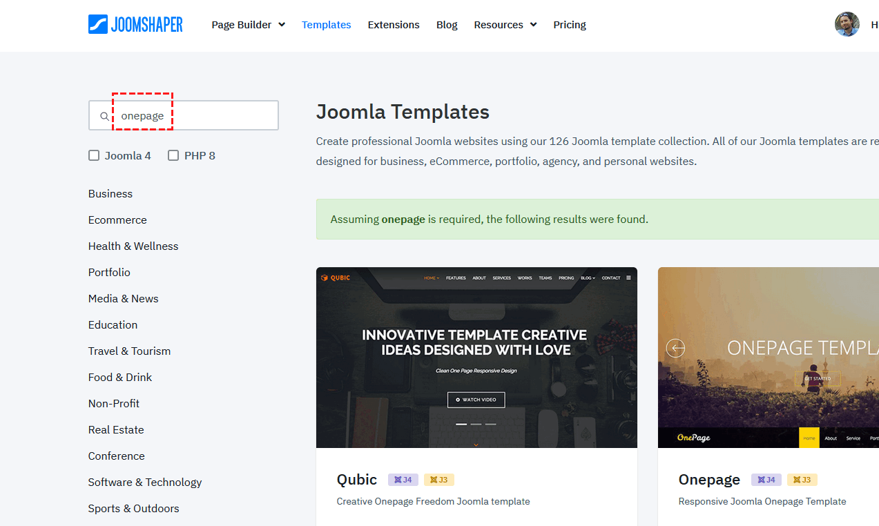Image resolution: width=879 pixels, height=526 pixels.
Task: Open the Resources dropdown menu
Action: tap(505, 25)
